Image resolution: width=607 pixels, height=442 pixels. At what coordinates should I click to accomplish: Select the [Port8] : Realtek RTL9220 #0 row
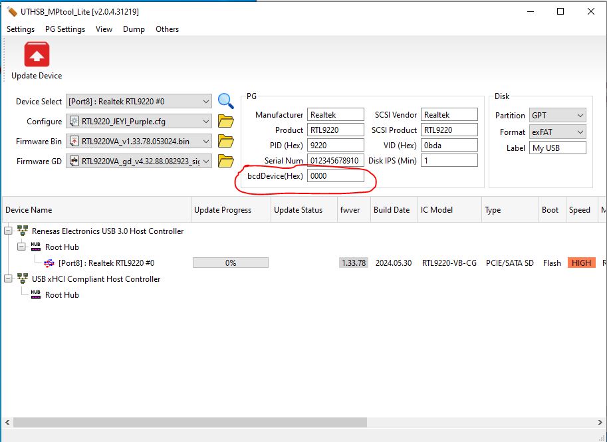click(x=106, y=263)
